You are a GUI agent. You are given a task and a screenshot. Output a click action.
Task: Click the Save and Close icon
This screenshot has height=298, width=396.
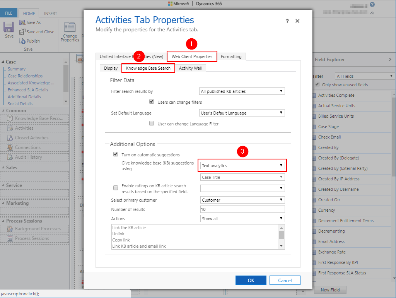[22, 32]
